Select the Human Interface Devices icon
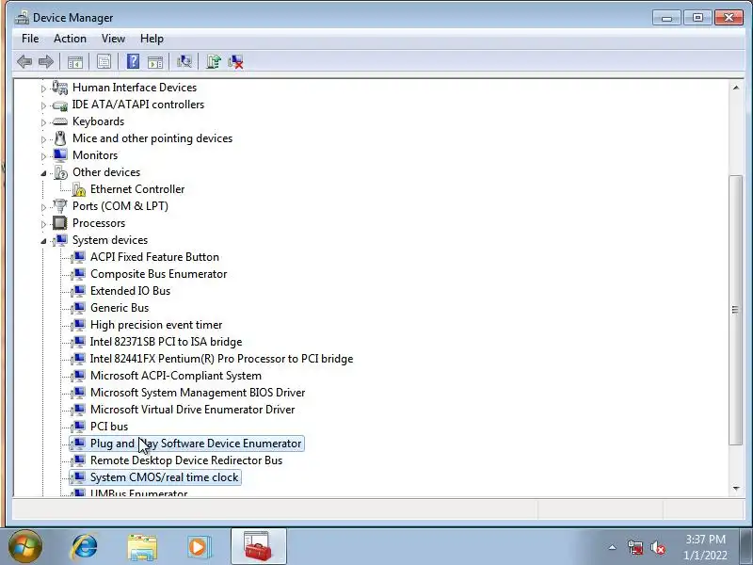The width and height of the screenshot is (753, 565). 60,88
